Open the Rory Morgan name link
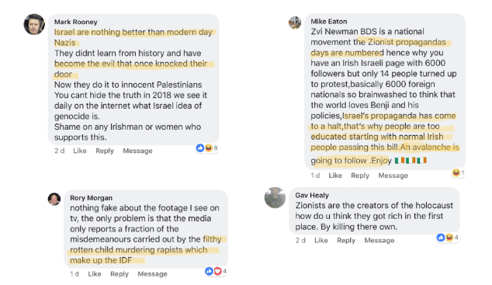Viewport: 492px width, 285px height. coord(91,198)
